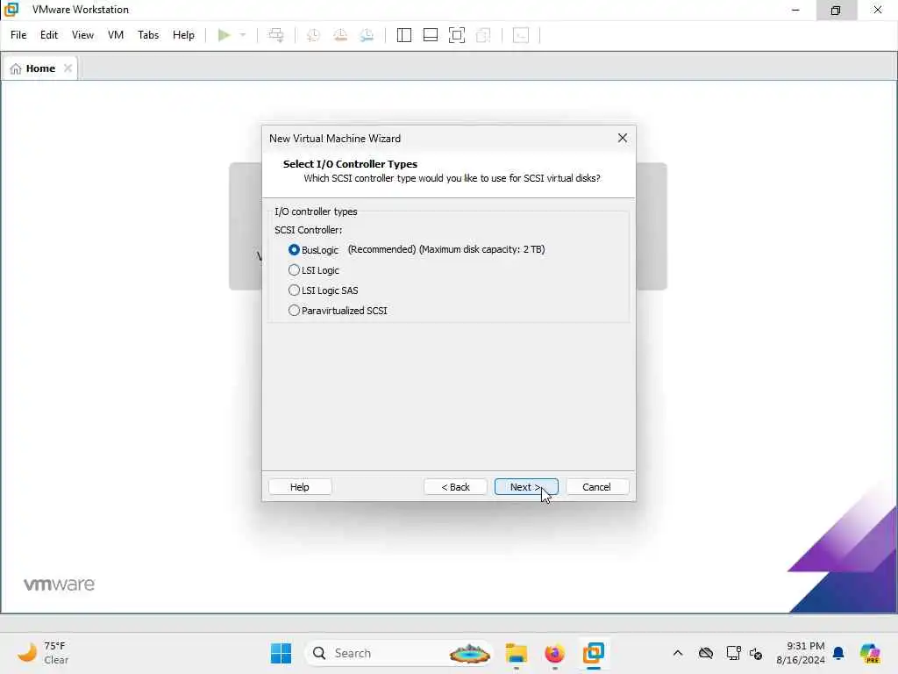Open the power options dropdown arrow
Image resolution: width=898 pixels, height=674 pixels.
click(x=243, y=35)
